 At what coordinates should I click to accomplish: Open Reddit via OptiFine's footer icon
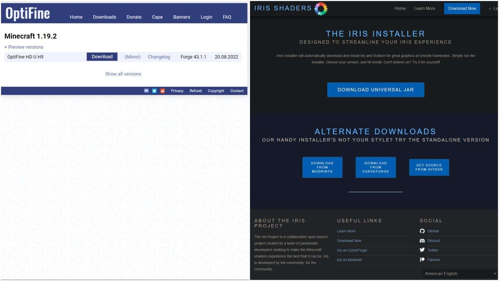coord(162,91)
